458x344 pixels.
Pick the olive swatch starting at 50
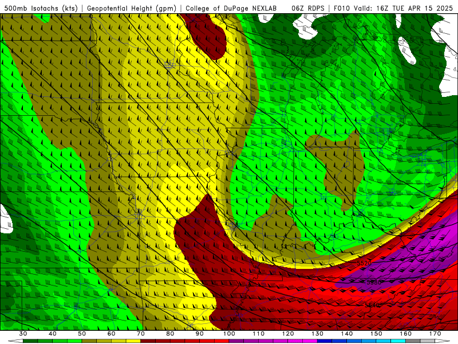(89, 341)
